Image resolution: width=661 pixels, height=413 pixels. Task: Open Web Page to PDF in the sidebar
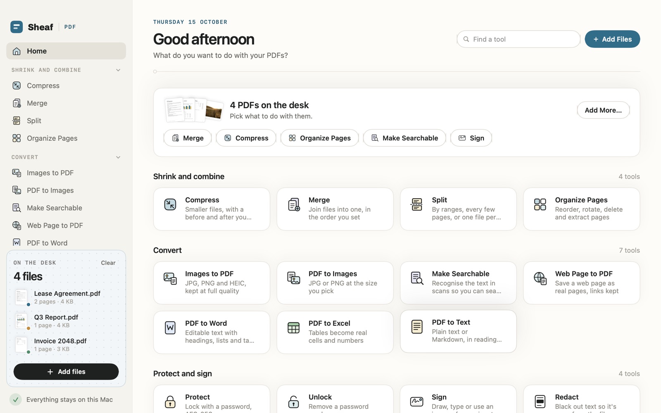(66, 225)
